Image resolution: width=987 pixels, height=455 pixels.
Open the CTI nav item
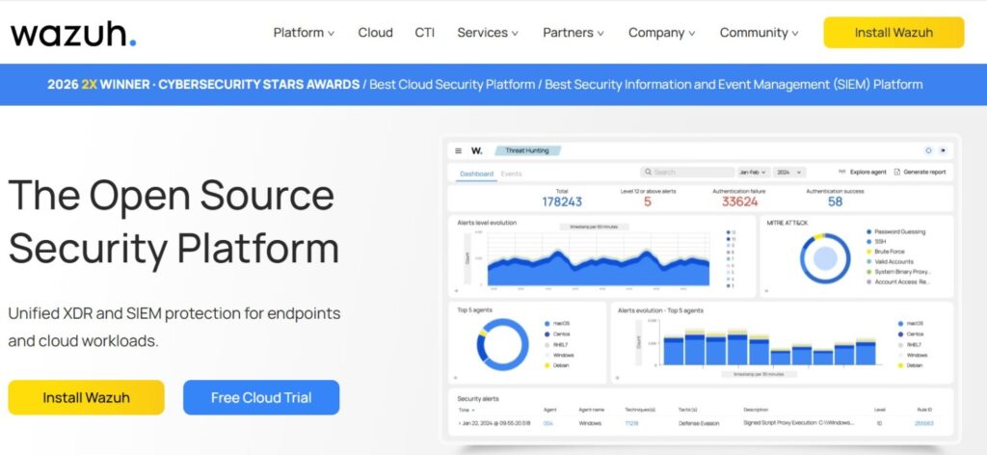point(424,33)
